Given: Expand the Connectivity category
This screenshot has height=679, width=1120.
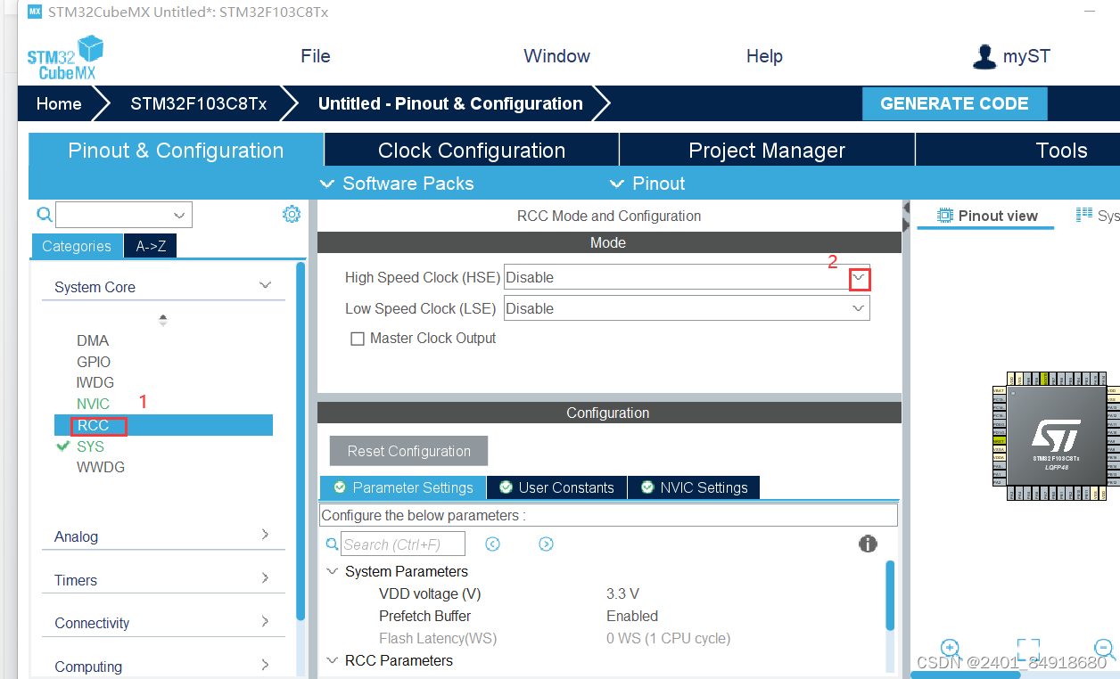Looking at the screenshot, I should (265, 621).
